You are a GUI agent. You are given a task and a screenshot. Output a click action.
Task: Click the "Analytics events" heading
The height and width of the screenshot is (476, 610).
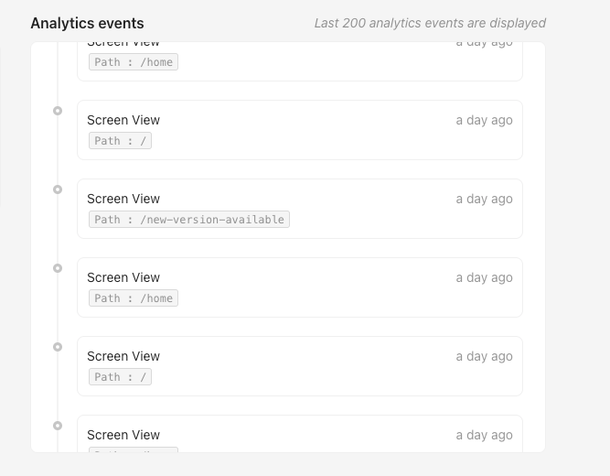pyautogui.click(x=87, y=23)
